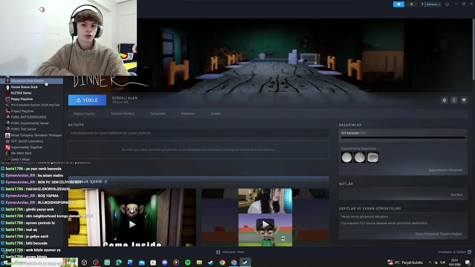Open Microsoft Edge from the taskbar
475x267 pixels.
tap(119, 263)
